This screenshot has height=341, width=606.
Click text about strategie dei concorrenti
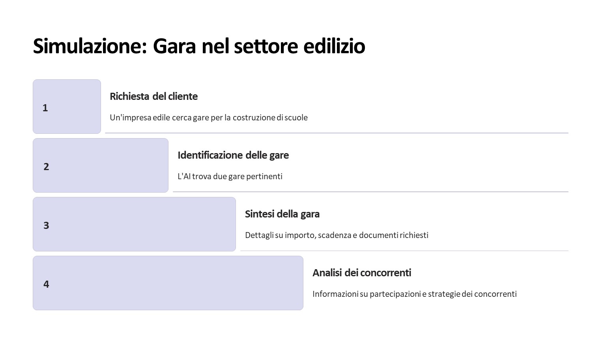point(415,294)
